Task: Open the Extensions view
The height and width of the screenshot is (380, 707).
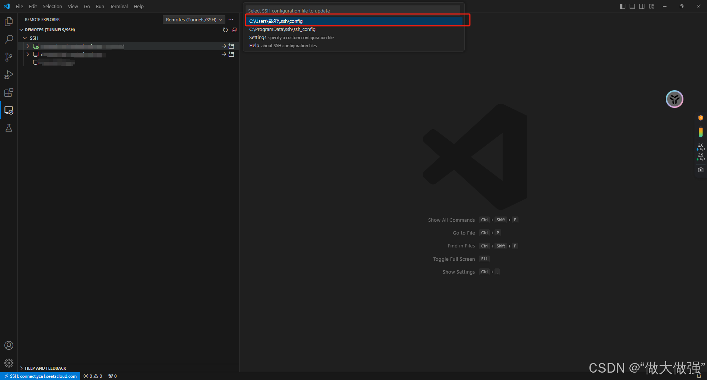Action: coord(9,92)
